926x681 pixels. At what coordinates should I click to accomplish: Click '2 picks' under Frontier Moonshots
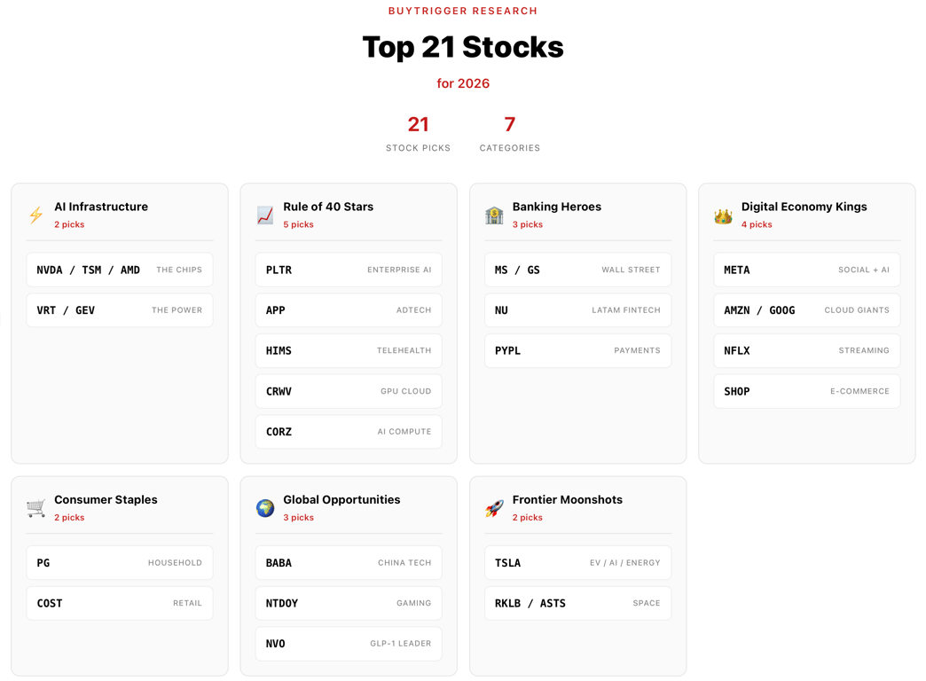528,517
